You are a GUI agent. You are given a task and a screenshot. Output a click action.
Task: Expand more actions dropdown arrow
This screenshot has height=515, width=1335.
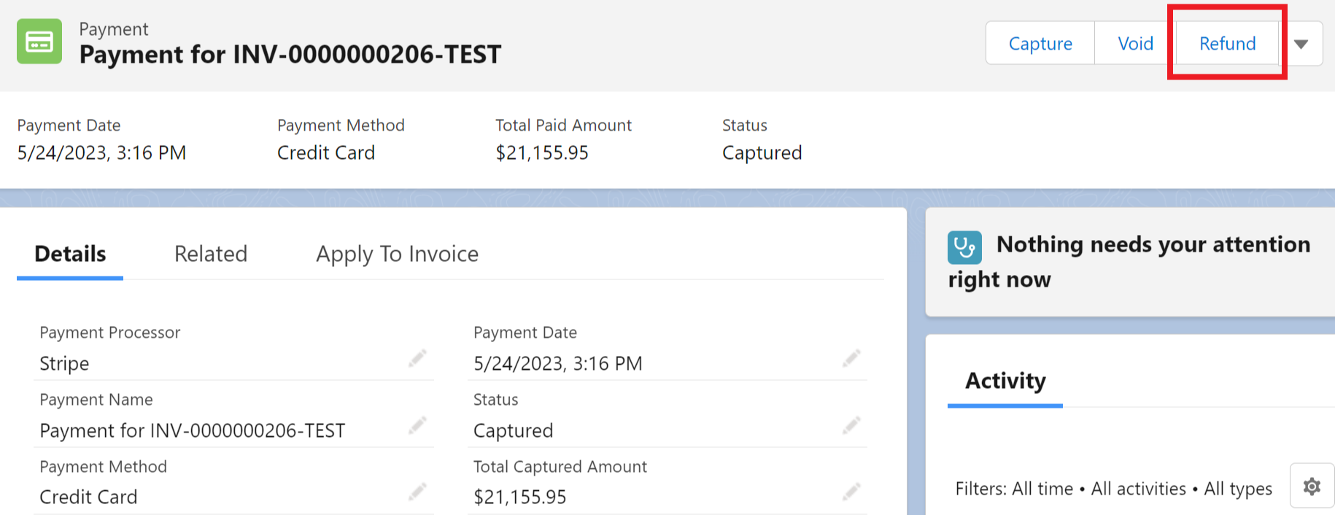tap(1301, 44)
